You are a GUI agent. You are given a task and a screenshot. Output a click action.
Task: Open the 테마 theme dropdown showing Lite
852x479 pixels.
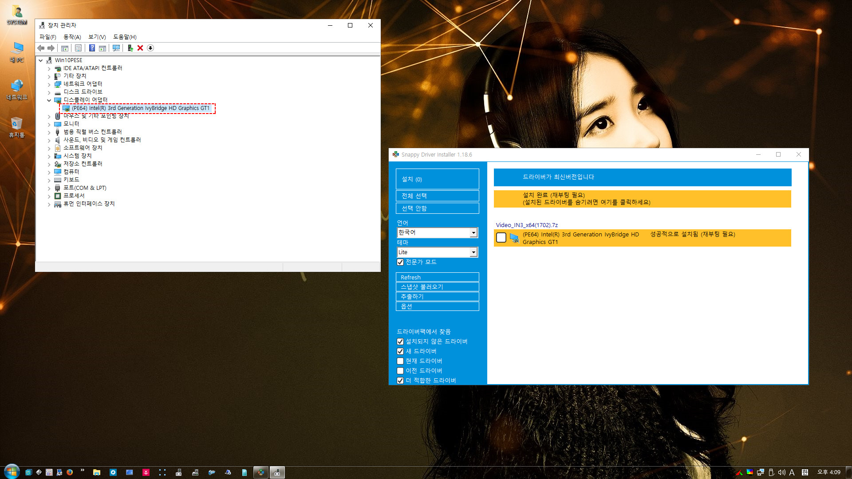[x=437, y=252]
